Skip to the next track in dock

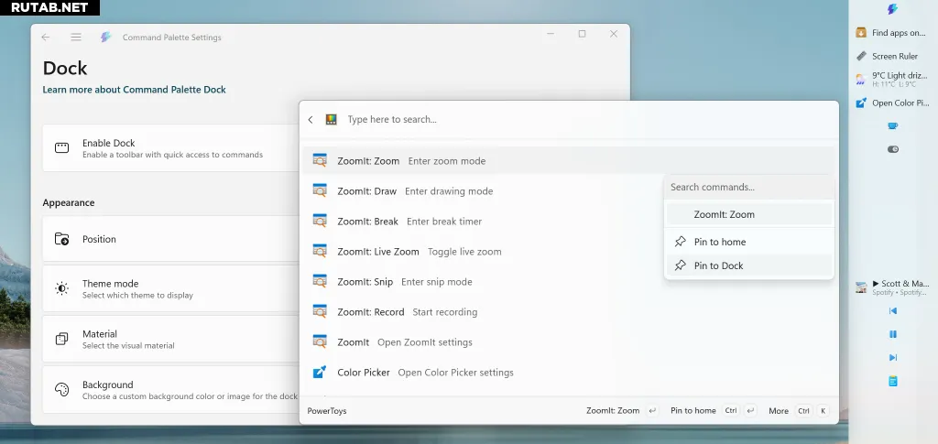(893, 357)
